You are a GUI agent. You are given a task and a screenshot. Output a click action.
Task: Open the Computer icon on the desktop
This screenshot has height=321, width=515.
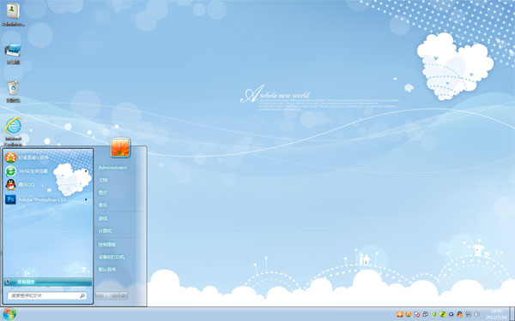13,53
